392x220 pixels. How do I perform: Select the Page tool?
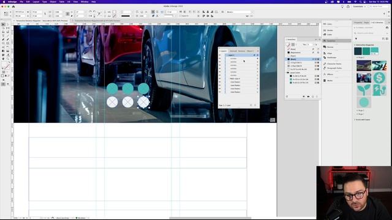click(3, 28)
